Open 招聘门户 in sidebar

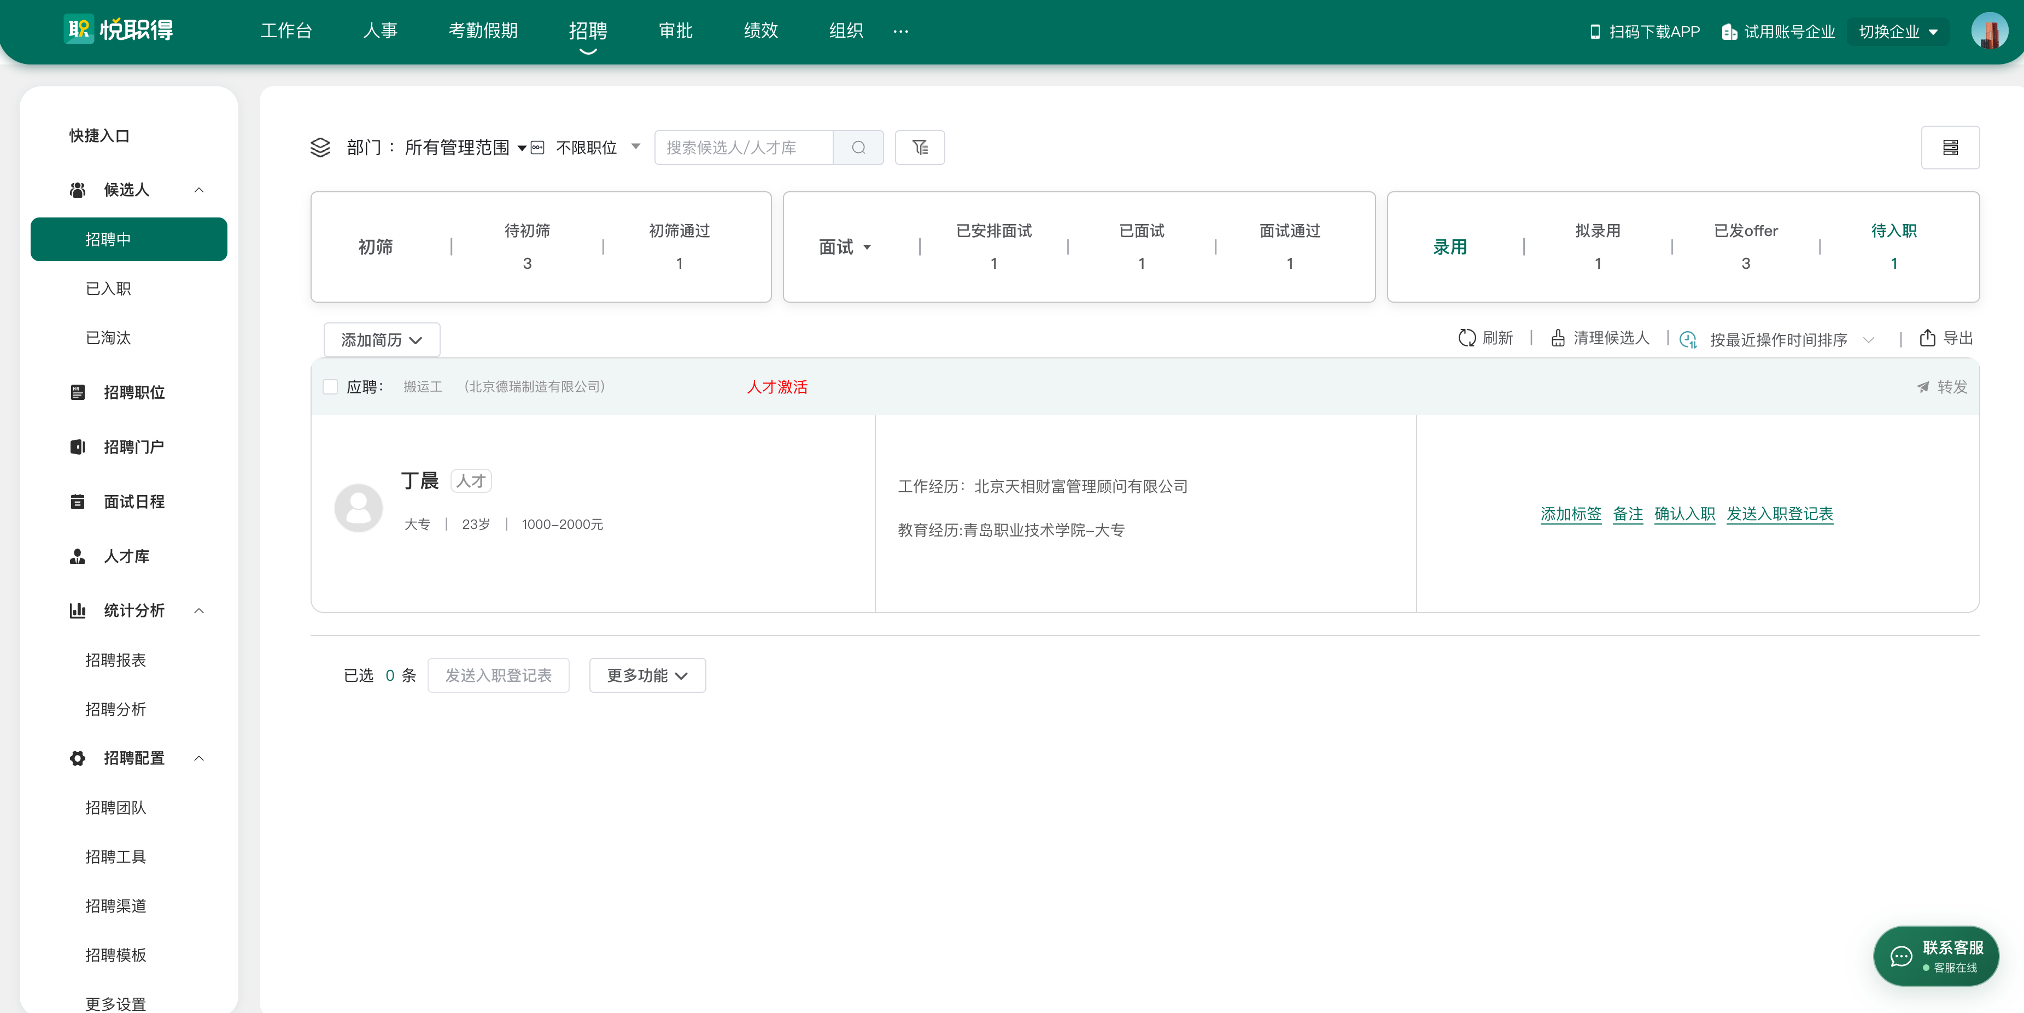pyautogui.click(x=133, y=447)
